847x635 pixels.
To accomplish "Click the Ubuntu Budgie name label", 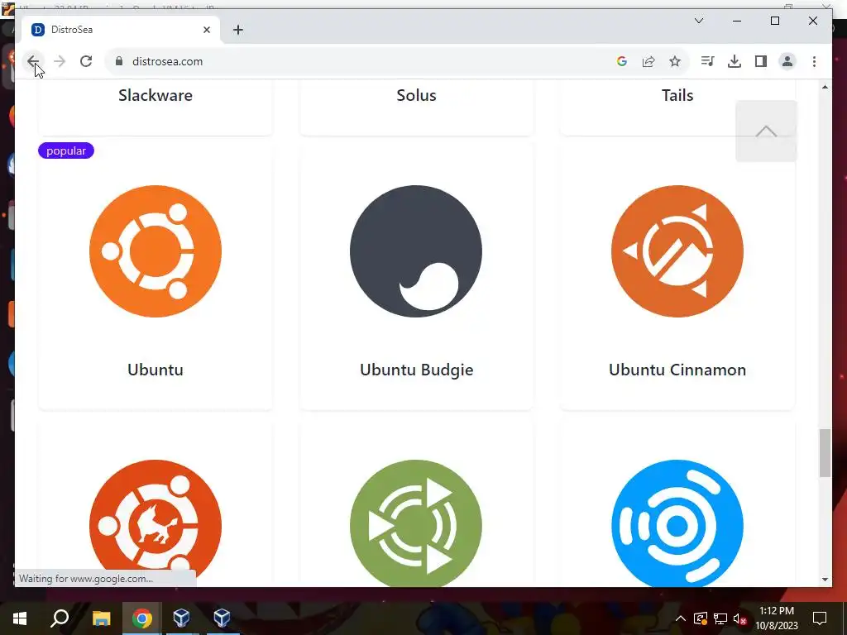I will (x=417, y=370).
